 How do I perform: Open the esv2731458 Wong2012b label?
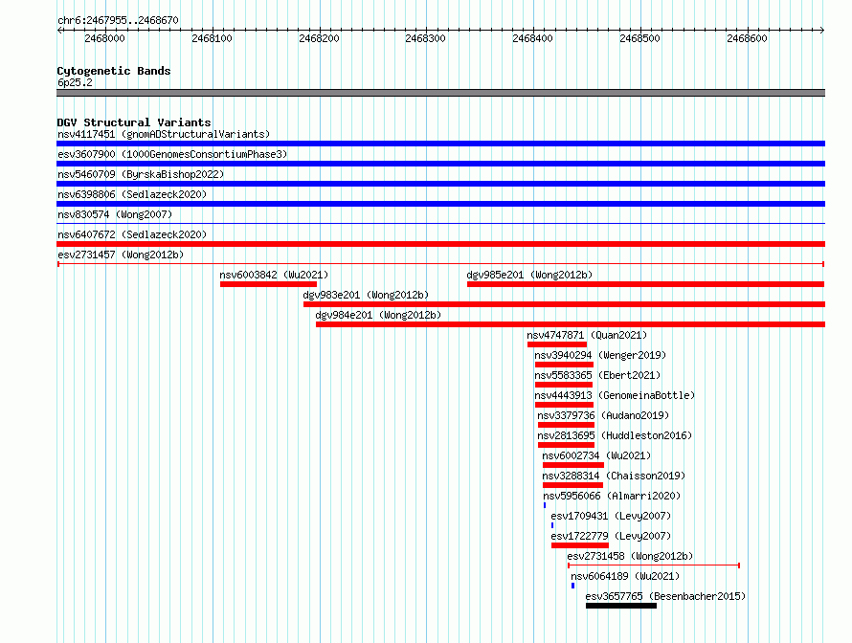pyautogui.click(x=630, y=556)
